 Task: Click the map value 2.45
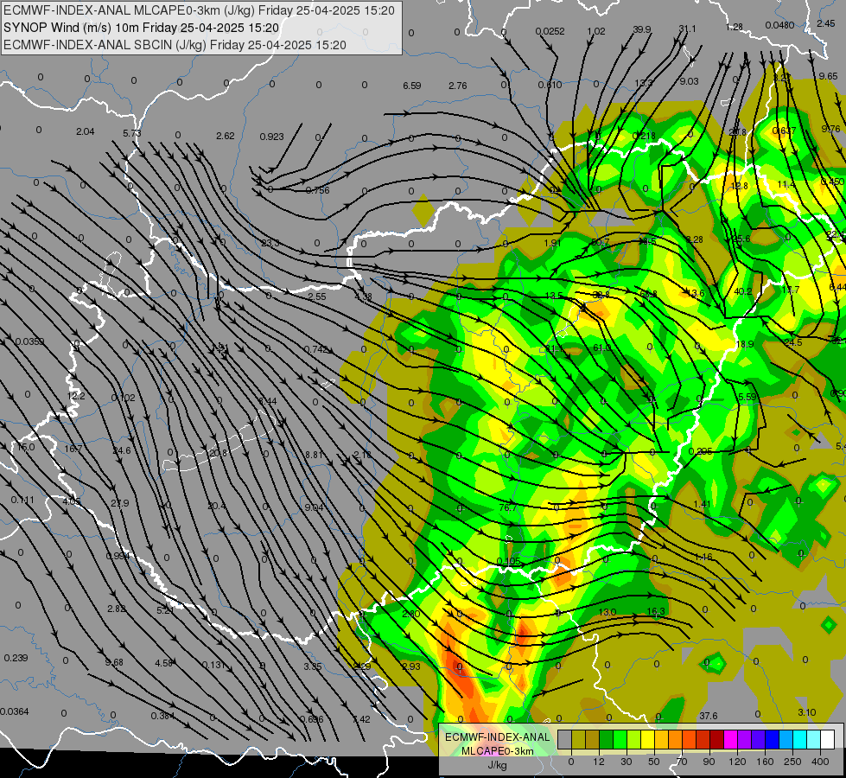[x=825, y=23]
